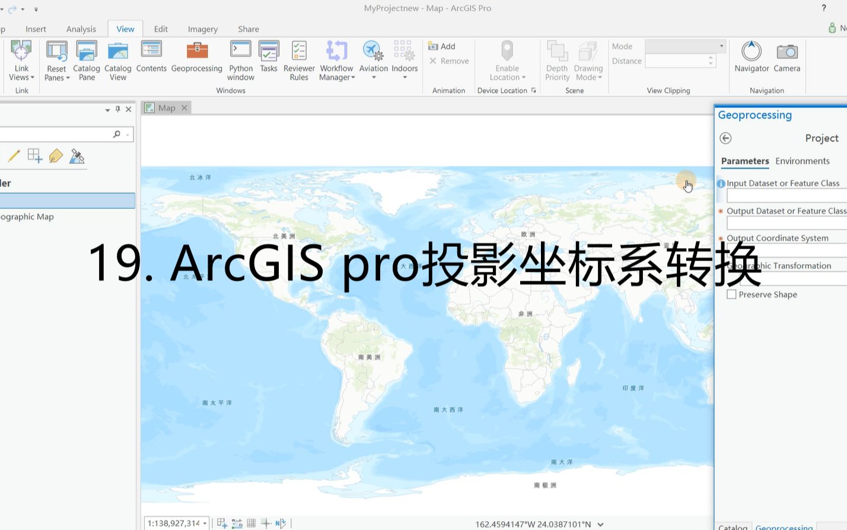Open the Catalog View
Screen dimensions: 847x530
coord(118,61)
